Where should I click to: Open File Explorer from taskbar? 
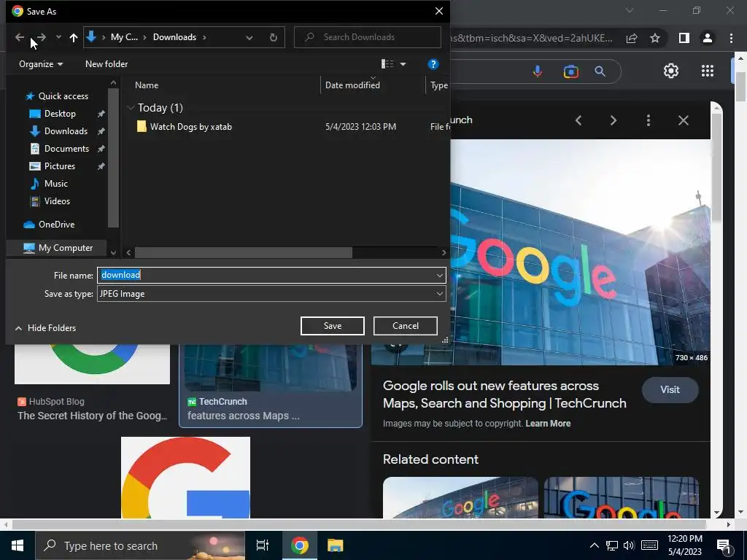pos(336,545)
